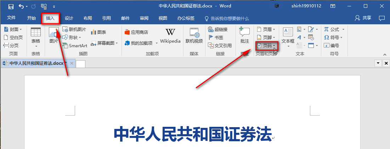Image resolution: width=390 pixels, height=149 pixels.
Task: Switch to the 邮件 ribbon tab
Action: pos(125,18)
